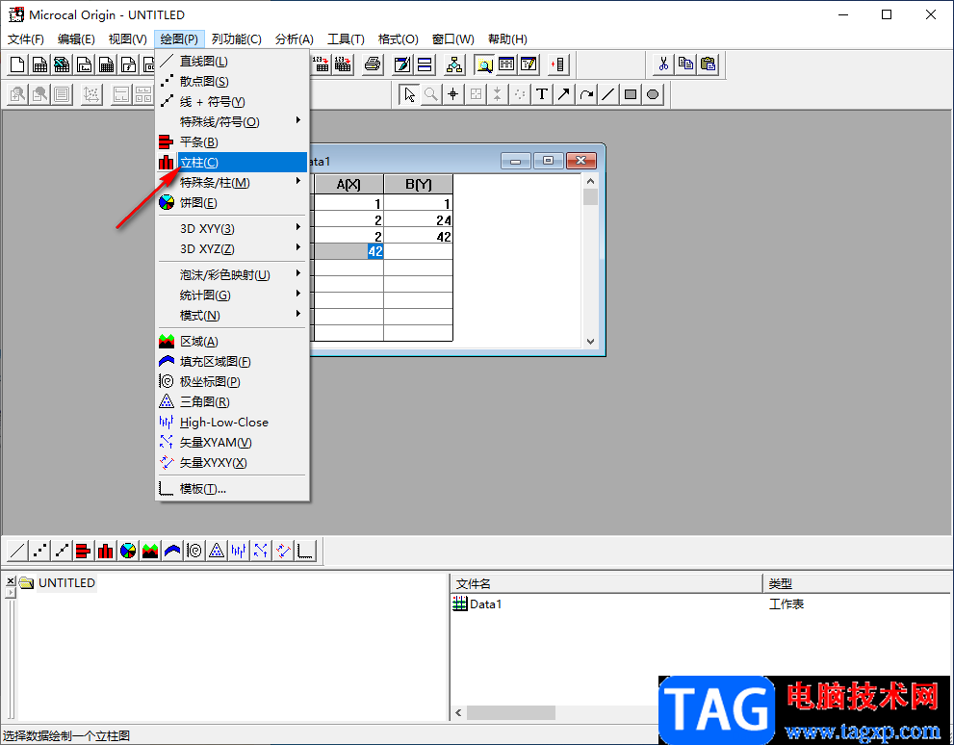Click Template icon in bottom toolbar
This screenshot has width=954, height=745.
305,551
